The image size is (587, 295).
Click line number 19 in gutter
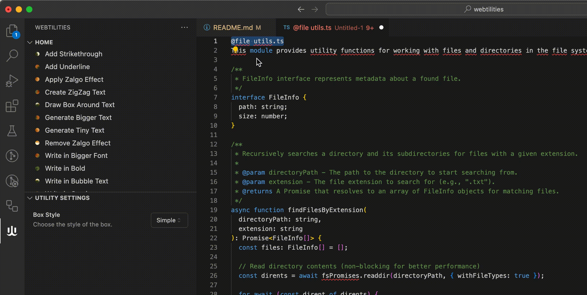click(214, 210)
